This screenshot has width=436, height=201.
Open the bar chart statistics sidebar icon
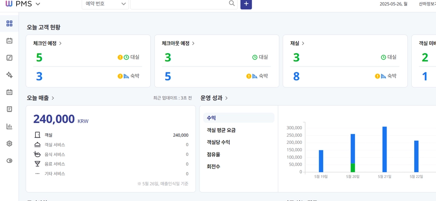click(9, 126)
